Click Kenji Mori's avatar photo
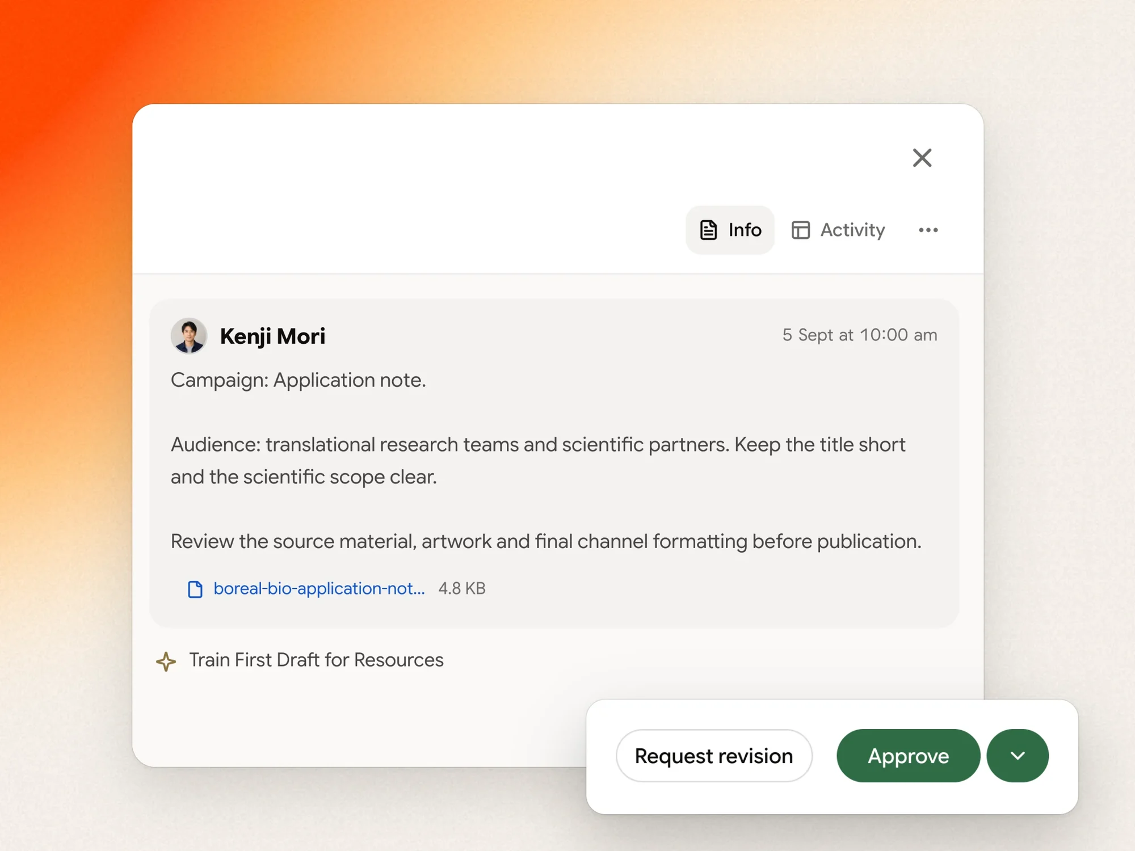Screen dimensions: 1135x851 pos(189,335)
